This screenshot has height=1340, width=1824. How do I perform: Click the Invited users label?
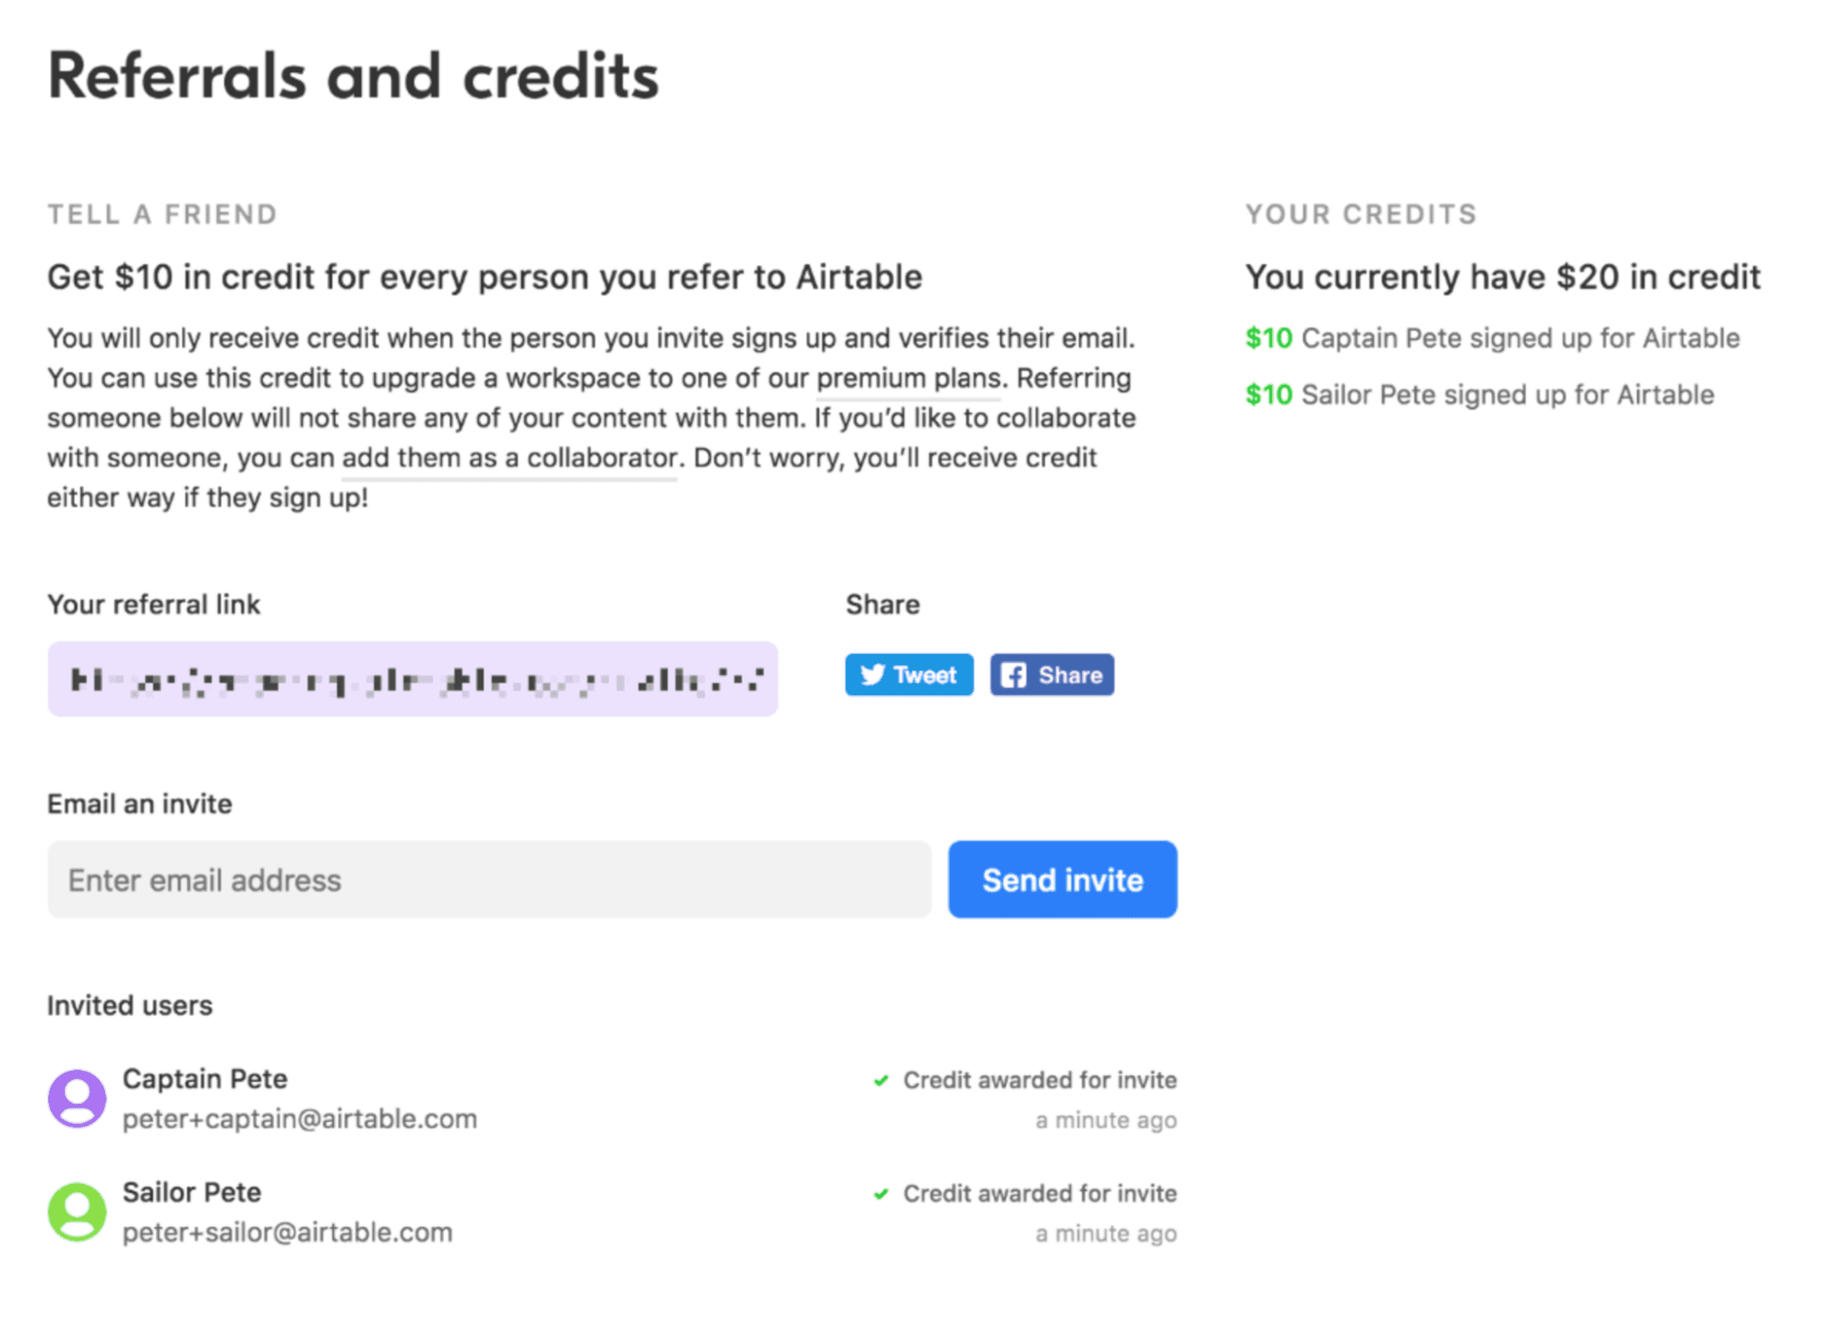pyautogui.click(x=130, y=1004)
